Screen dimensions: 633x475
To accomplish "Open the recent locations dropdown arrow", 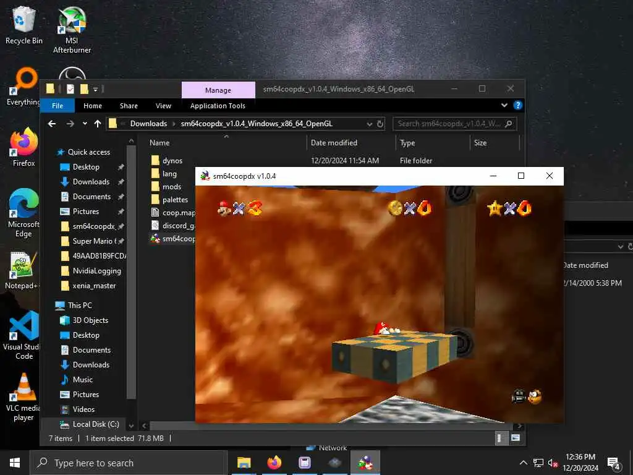I will [x=85, y=124].
